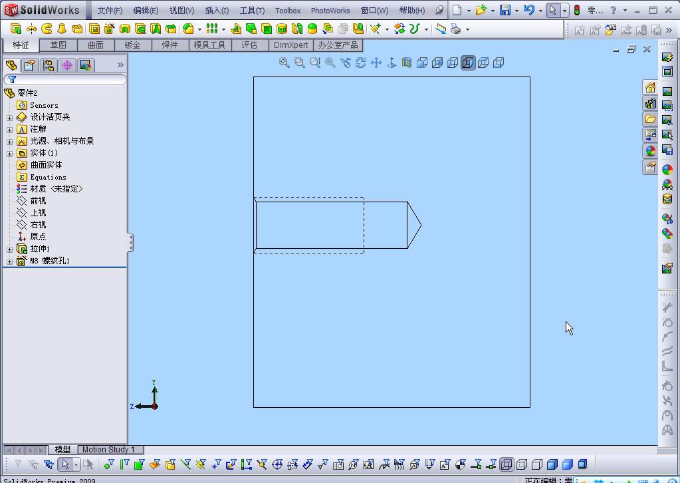Click the panel collapse handle splitter
The height and width of the screenshot is (483, 680).
(130, 242)
